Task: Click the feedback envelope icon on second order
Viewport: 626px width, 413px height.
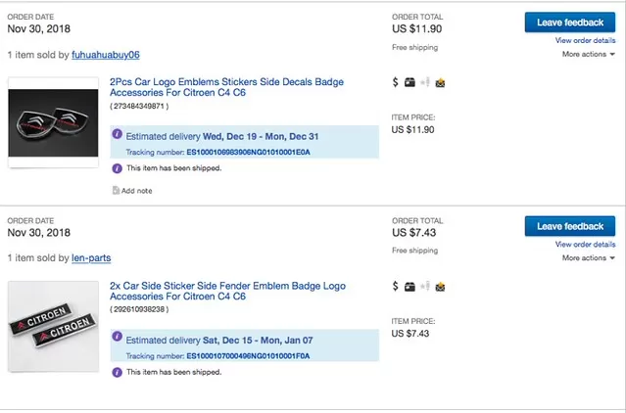Action: pyautogui.click(x=441, y=287)
